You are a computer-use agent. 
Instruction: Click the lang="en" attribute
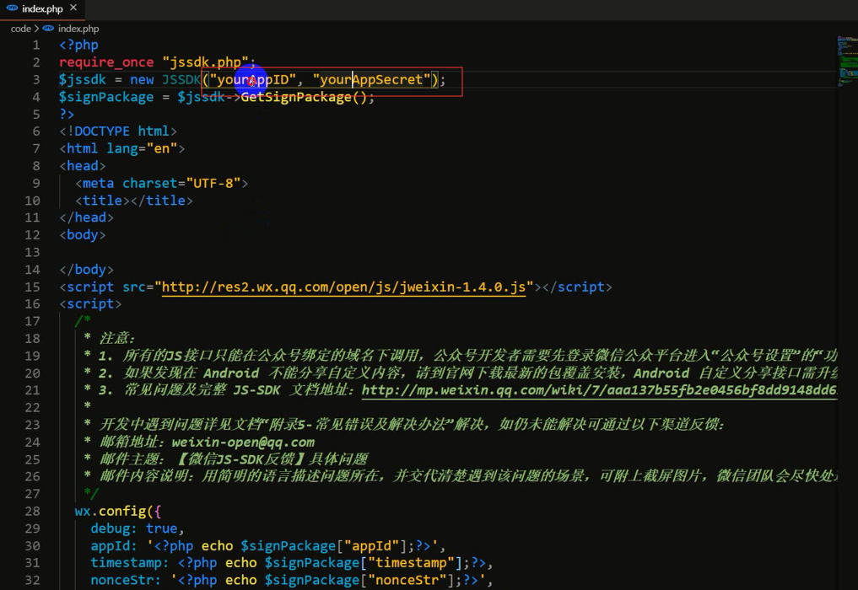[142, 148]
